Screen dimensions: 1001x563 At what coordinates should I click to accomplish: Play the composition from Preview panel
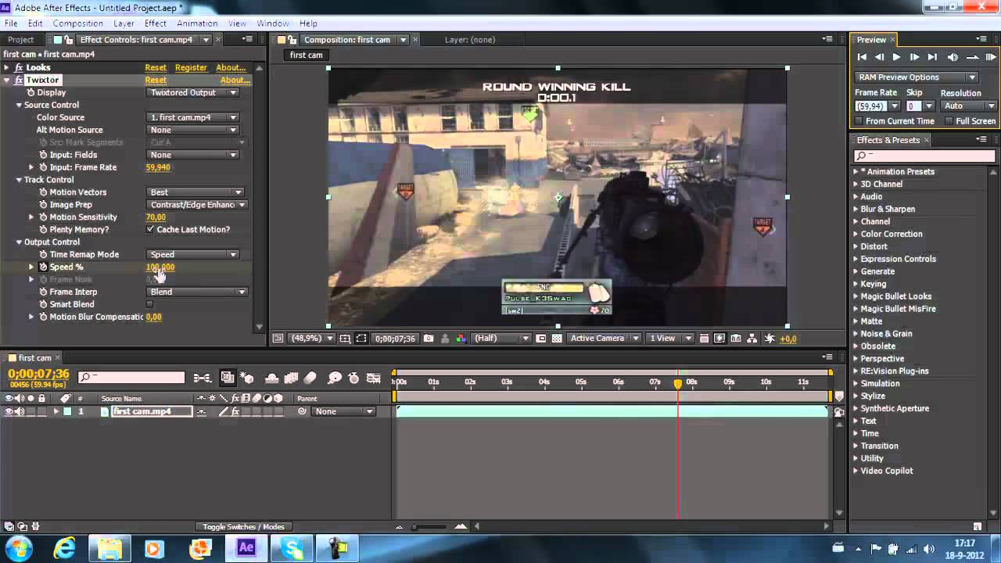pyautogui.click(x=896, y=57)
